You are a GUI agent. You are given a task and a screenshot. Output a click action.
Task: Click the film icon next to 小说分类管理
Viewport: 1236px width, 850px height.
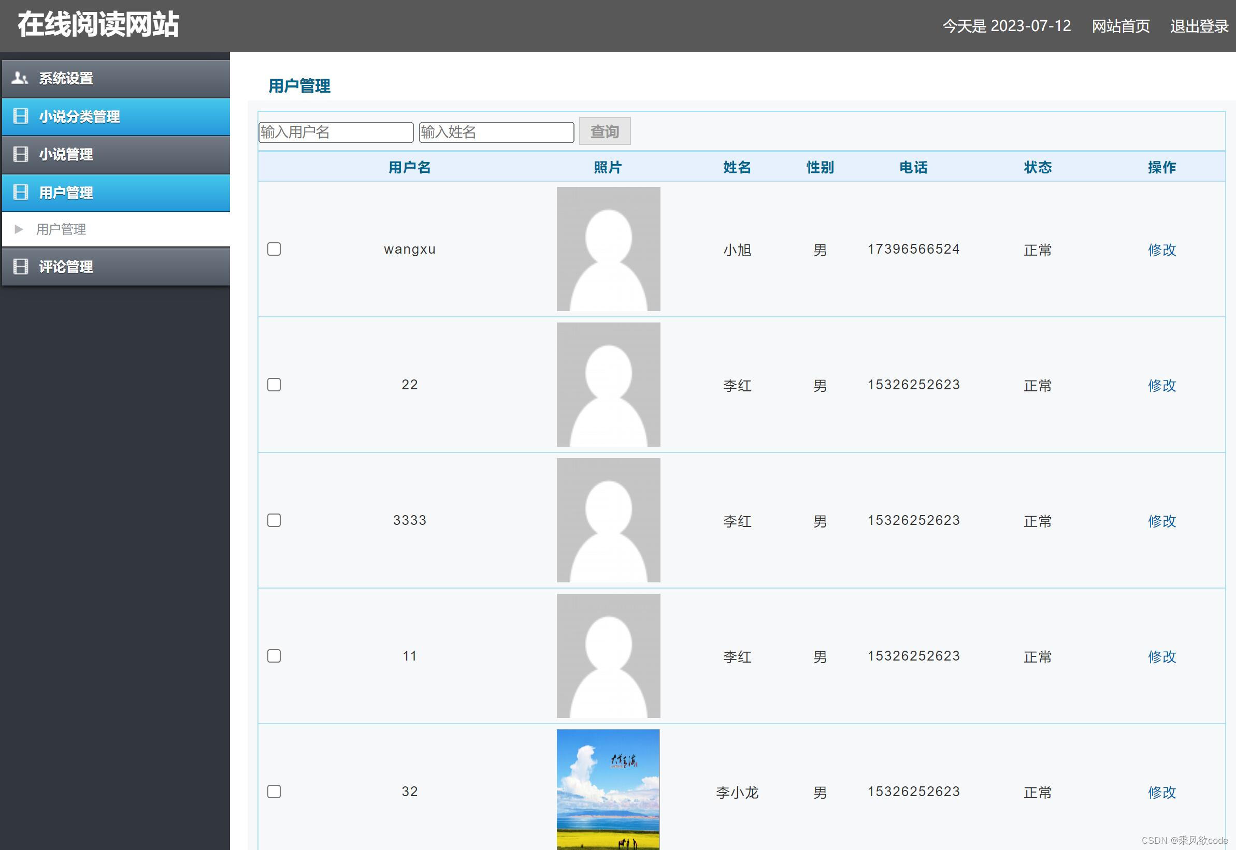tap(20, 116)
